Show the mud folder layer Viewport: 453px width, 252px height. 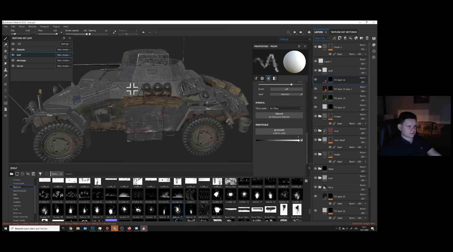[x=315, y=130]
